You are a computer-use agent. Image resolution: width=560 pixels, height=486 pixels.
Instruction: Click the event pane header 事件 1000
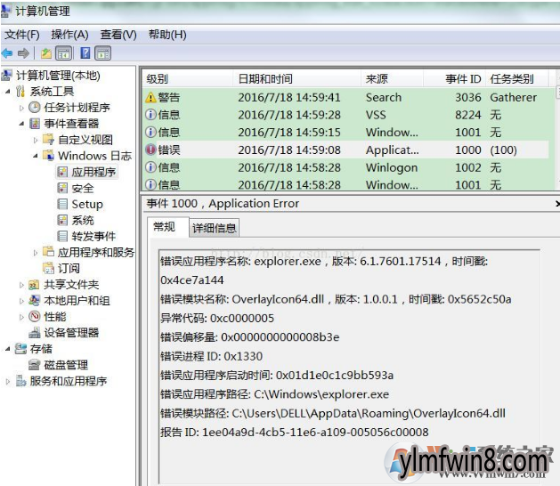(223, 204)
